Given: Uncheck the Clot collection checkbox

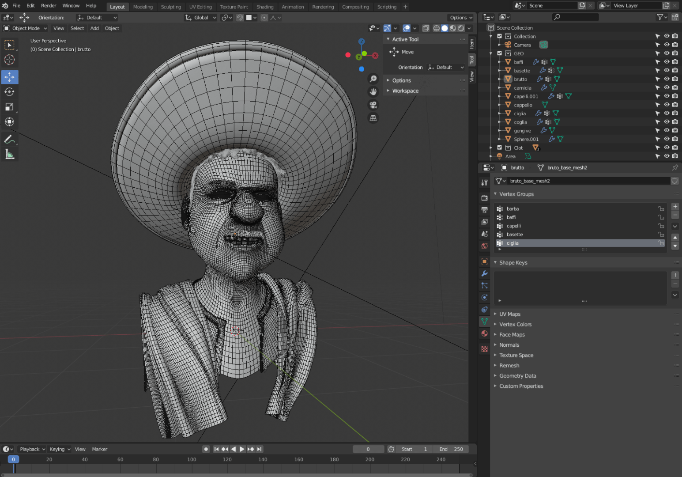Looking at the screenshot, I should coord(500,148).
